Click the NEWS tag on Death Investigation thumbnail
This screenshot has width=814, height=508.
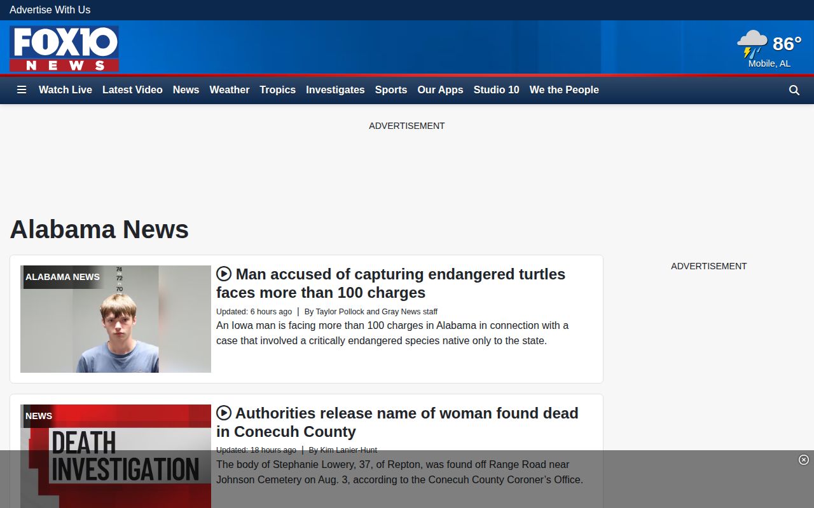point(39,416)
